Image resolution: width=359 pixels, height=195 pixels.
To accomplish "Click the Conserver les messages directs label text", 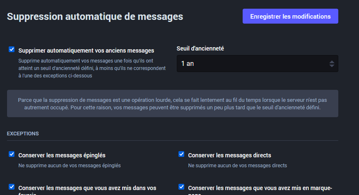I will 229,155.
